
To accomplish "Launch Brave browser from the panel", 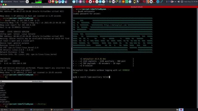I will point(53,2).
